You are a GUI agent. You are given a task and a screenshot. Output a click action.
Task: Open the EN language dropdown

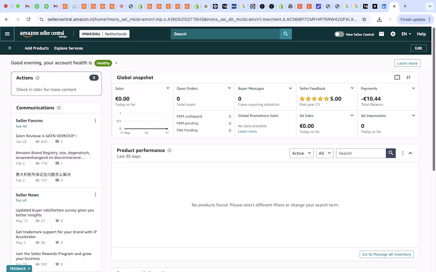tap(406, 34)
